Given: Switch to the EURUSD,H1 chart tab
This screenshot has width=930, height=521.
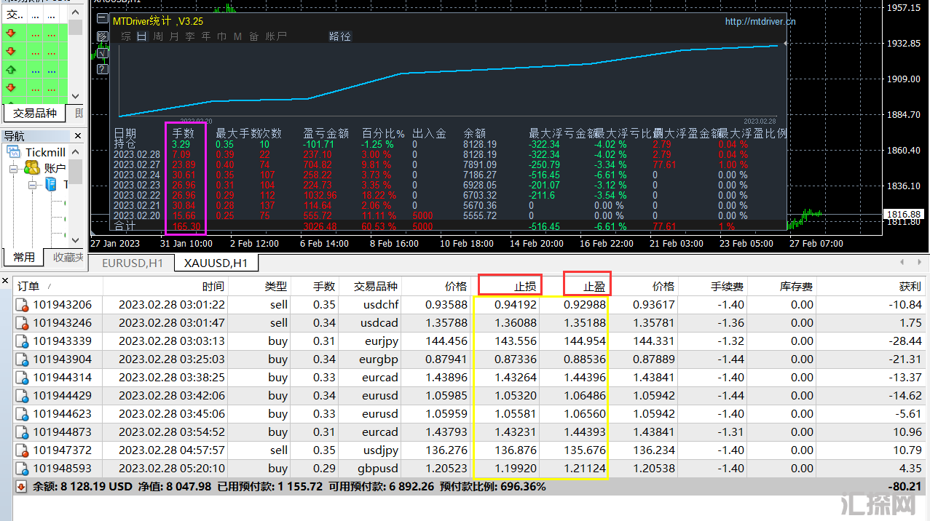Looking at the screenshot, I should click(x=133, y=263).
